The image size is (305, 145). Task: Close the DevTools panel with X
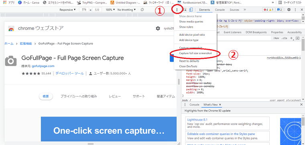(301, 10)
